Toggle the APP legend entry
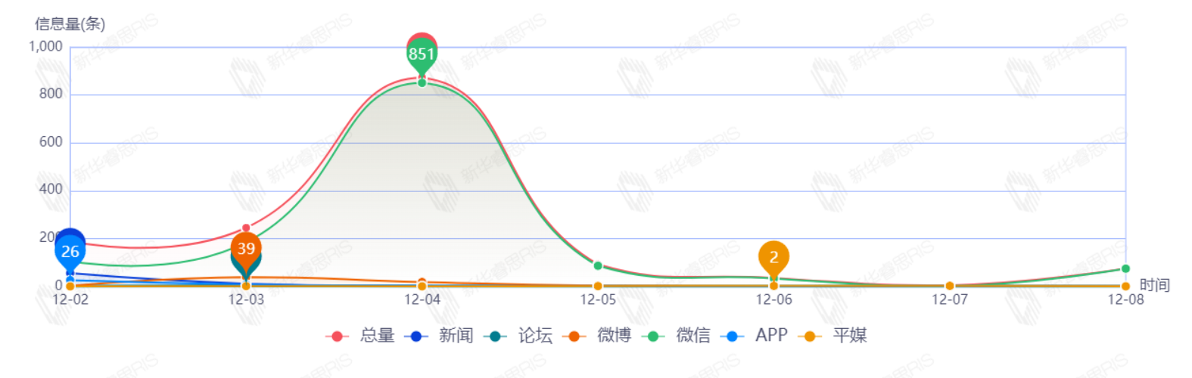 770,335
